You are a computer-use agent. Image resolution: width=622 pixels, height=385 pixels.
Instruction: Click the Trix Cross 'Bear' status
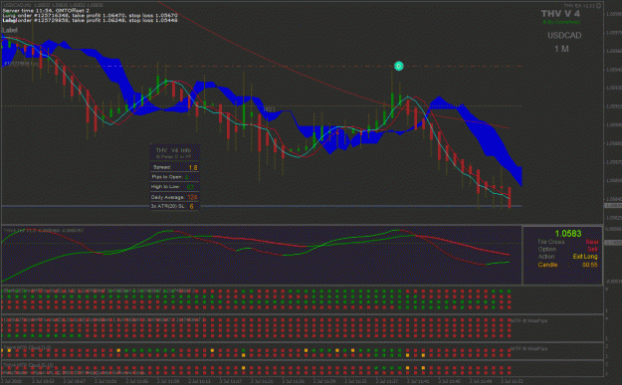coord(592,242)
